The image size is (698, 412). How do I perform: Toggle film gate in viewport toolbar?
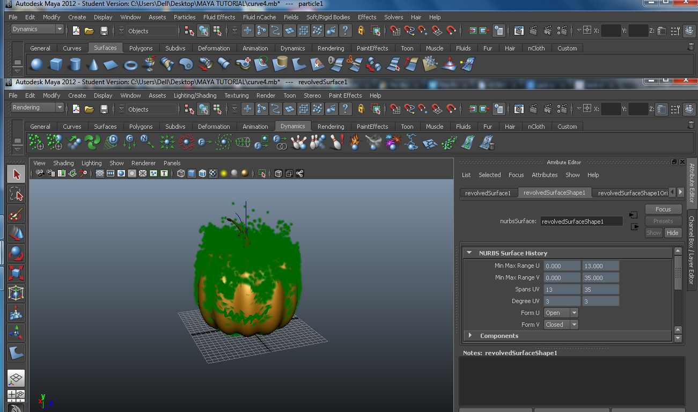[x=111, y=173]
